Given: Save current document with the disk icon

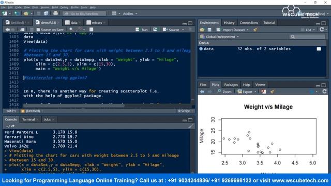Looking at the screenshot, I should (38, 13).
